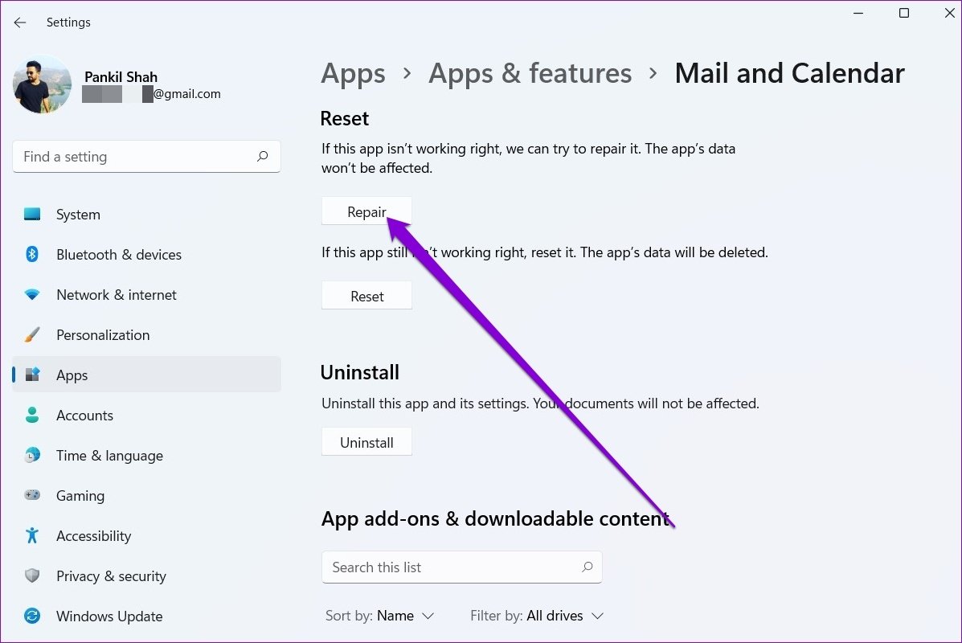Screen dimensions: 962x643
Task: Maximize the Settings window
Action: tap(903, 13)
